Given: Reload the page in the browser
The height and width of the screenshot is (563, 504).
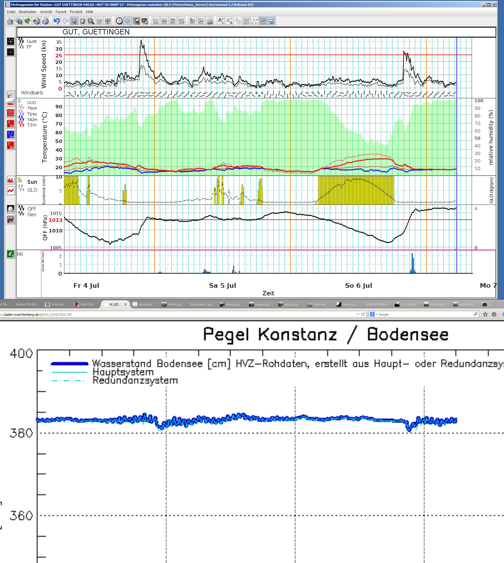Looking at the screenshot, I should (363, 315).
